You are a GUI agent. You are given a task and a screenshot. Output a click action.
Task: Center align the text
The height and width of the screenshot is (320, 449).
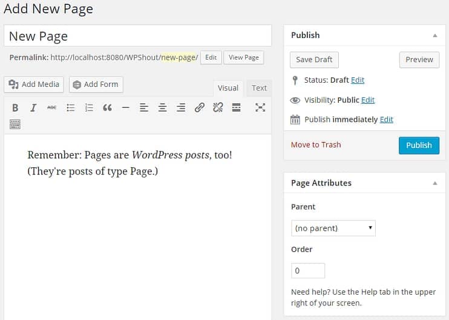click(x=162, y=108)
